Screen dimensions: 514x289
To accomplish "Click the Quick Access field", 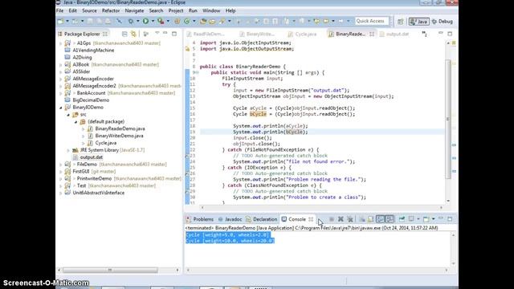I will (371, 22).
